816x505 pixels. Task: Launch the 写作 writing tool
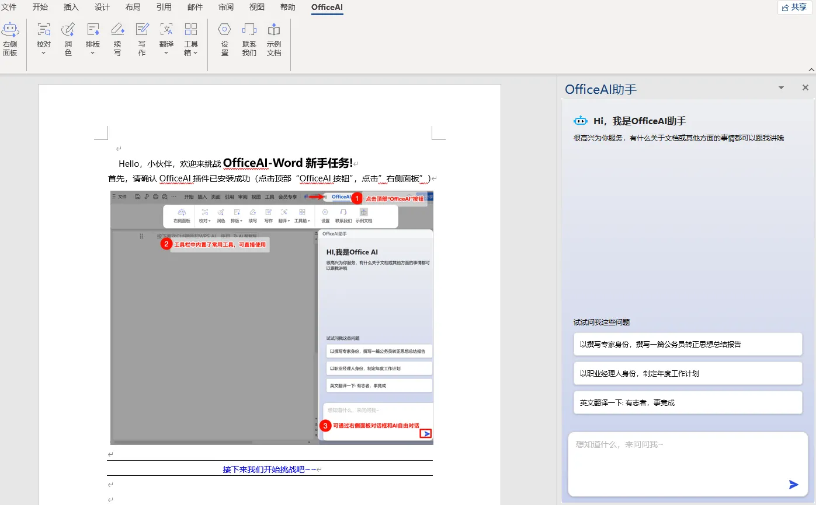click(x=142, y=38)
